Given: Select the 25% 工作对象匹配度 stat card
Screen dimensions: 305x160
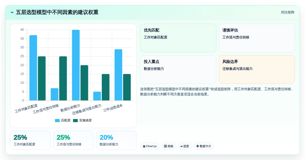Looking at the screenshot, I should tap(30, 140).
